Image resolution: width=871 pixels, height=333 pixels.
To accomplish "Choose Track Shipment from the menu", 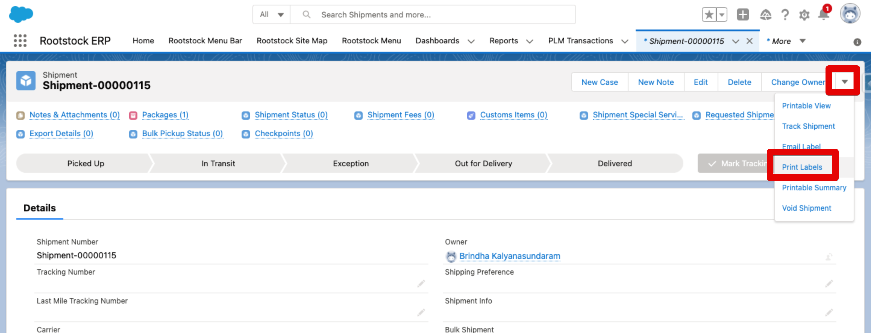I will click(x=808, y=126).
